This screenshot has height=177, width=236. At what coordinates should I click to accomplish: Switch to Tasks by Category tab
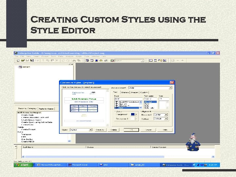pos(27,108)
